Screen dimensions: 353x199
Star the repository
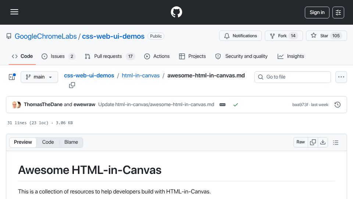(327, 36)
